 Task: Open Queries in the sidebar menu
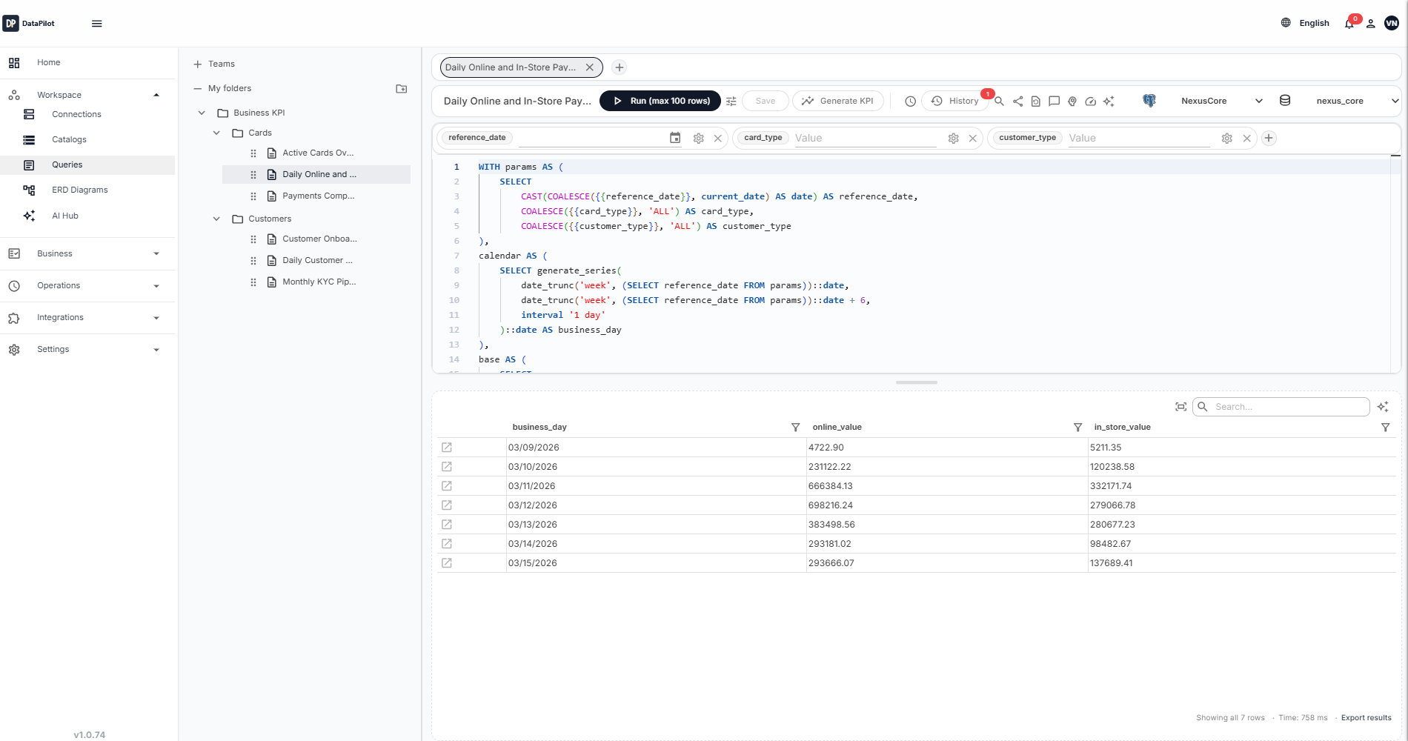coord(67,165)
